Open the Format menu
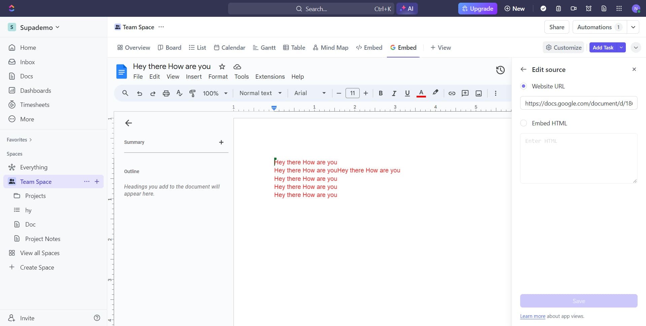Viewport: 646px width, 326px height. tap(218, 77)
